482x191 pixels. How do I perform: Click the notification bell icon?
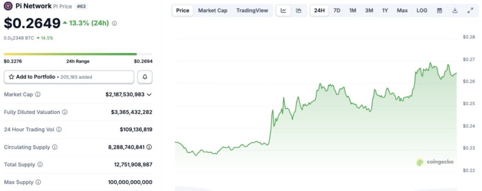[145, 77]
